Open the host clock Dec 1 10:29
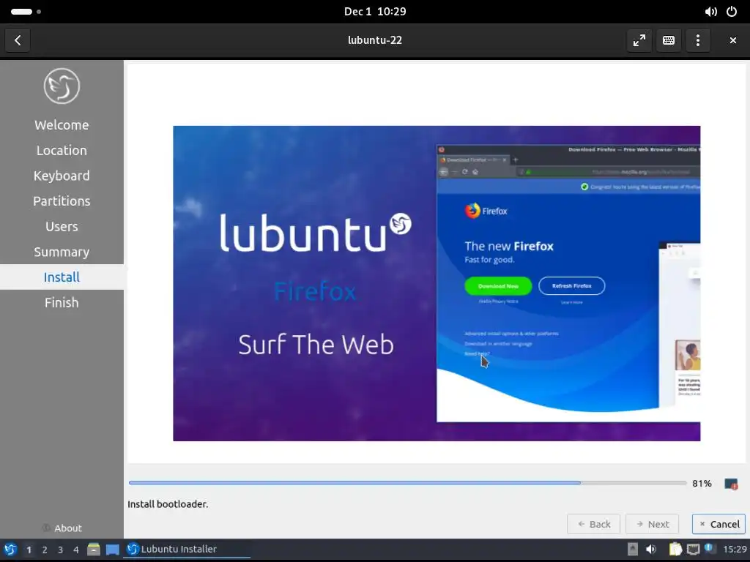This screenshot has width=750, height=562. click(x=375, y=12)
